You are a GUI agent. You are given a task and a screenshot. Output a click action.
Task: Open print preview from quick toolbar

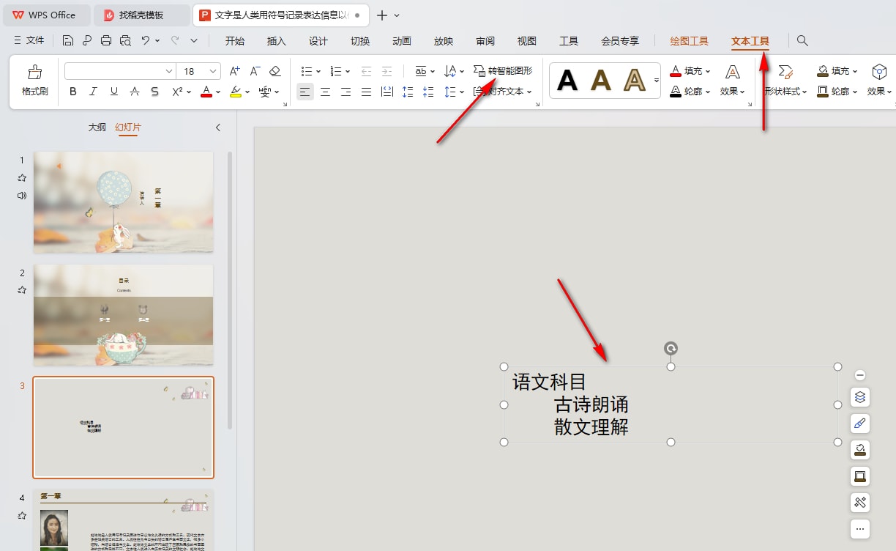(125, 41)
